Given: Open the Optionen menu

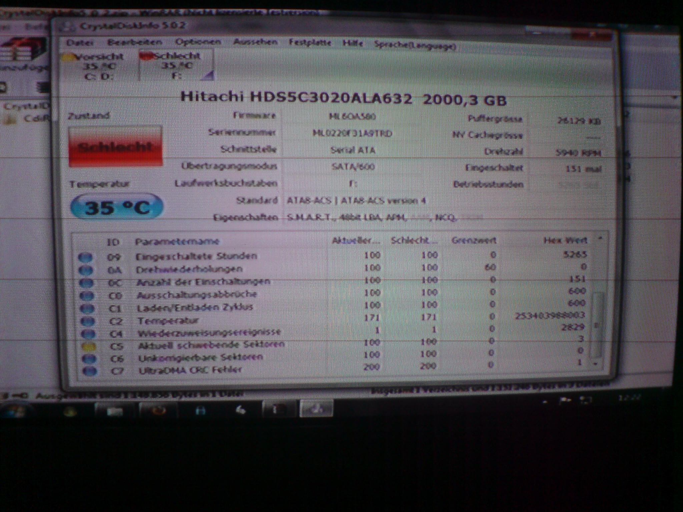Looking at the screenshot, I should [x=198, y=42].
